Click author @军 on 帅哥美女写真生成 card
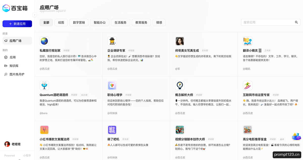Viewport: 303px width, 160px height. tap(178, 69)
